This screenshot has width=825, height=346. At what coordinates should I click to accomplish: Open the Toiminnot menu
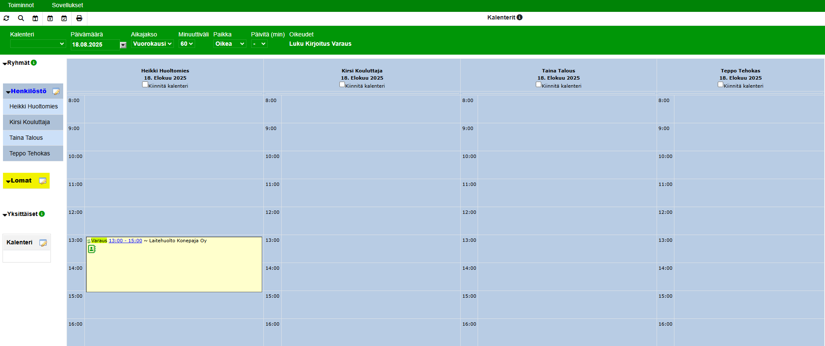[21, 5]
